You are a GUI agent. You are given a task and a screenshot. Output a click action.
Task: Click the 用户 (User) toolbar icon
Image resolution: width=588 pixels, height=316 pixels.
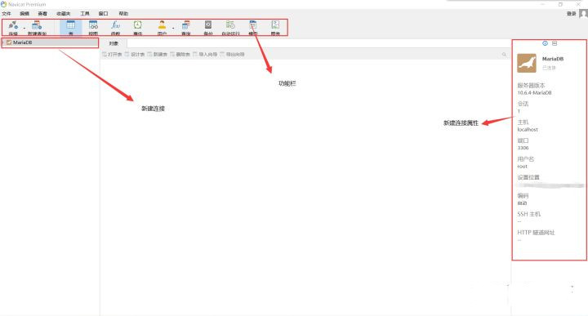[x=162, y=28]
